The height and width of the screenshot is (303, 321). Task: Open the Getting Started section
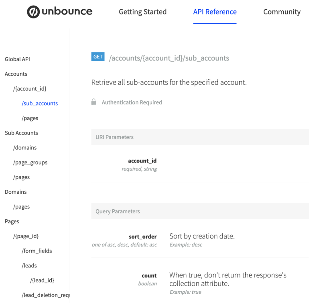[x=142, y=12]
